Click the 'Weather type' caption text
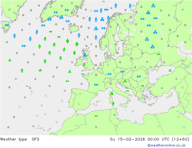Viewport: 192px width, 148px height. click(x=13, y=139)
